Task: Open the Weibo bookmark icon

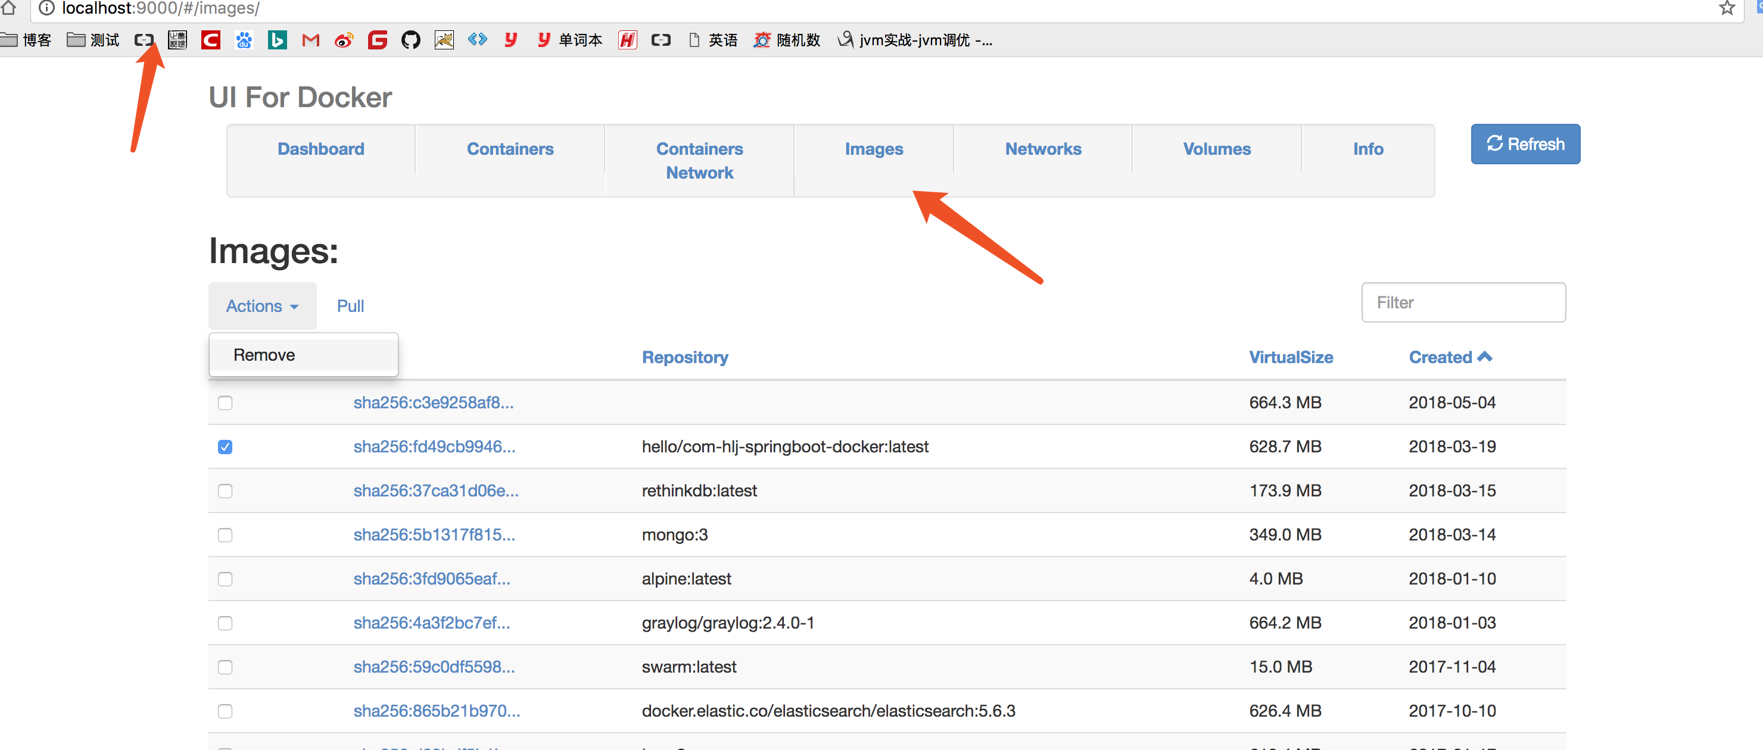Action: pos(344,40)
